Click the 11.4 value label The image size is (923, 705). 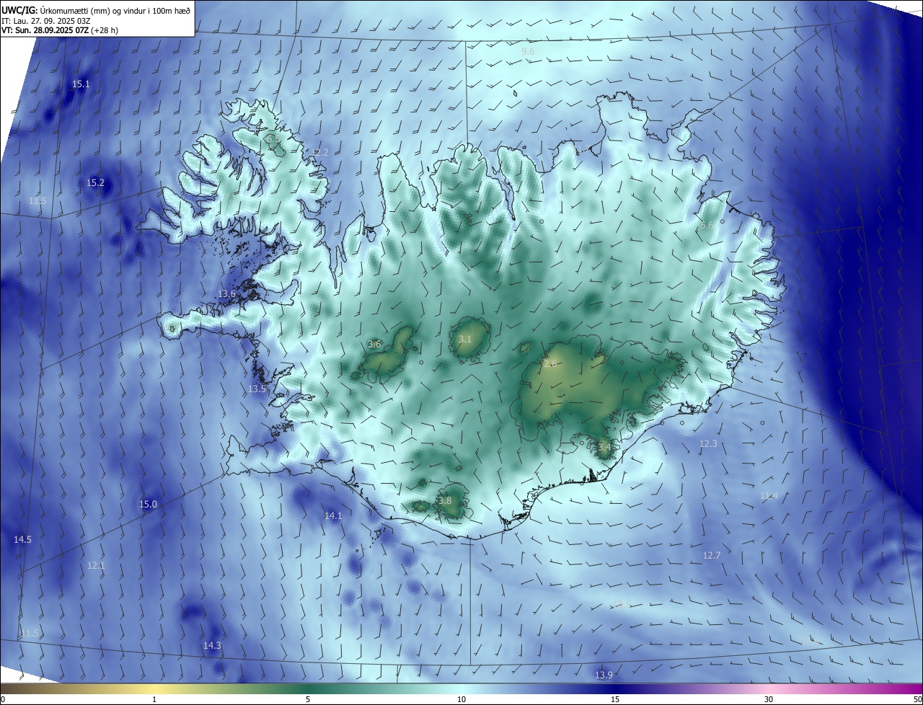769,496
